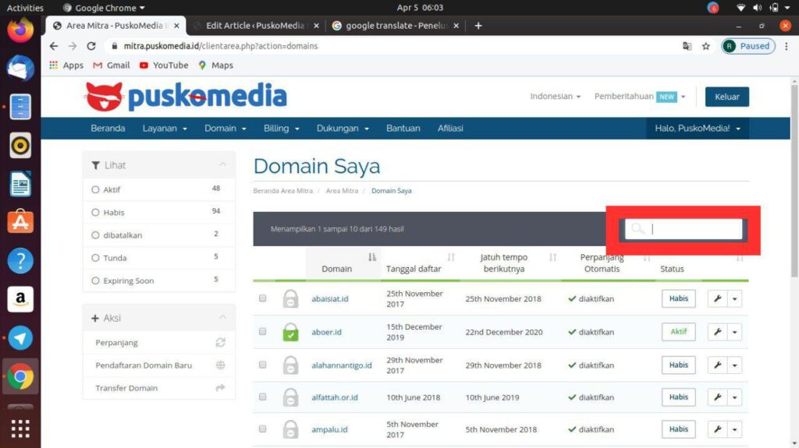Tick the checkbox for alfattah.or.id
The image size is (799, 448).
point(262,397)
